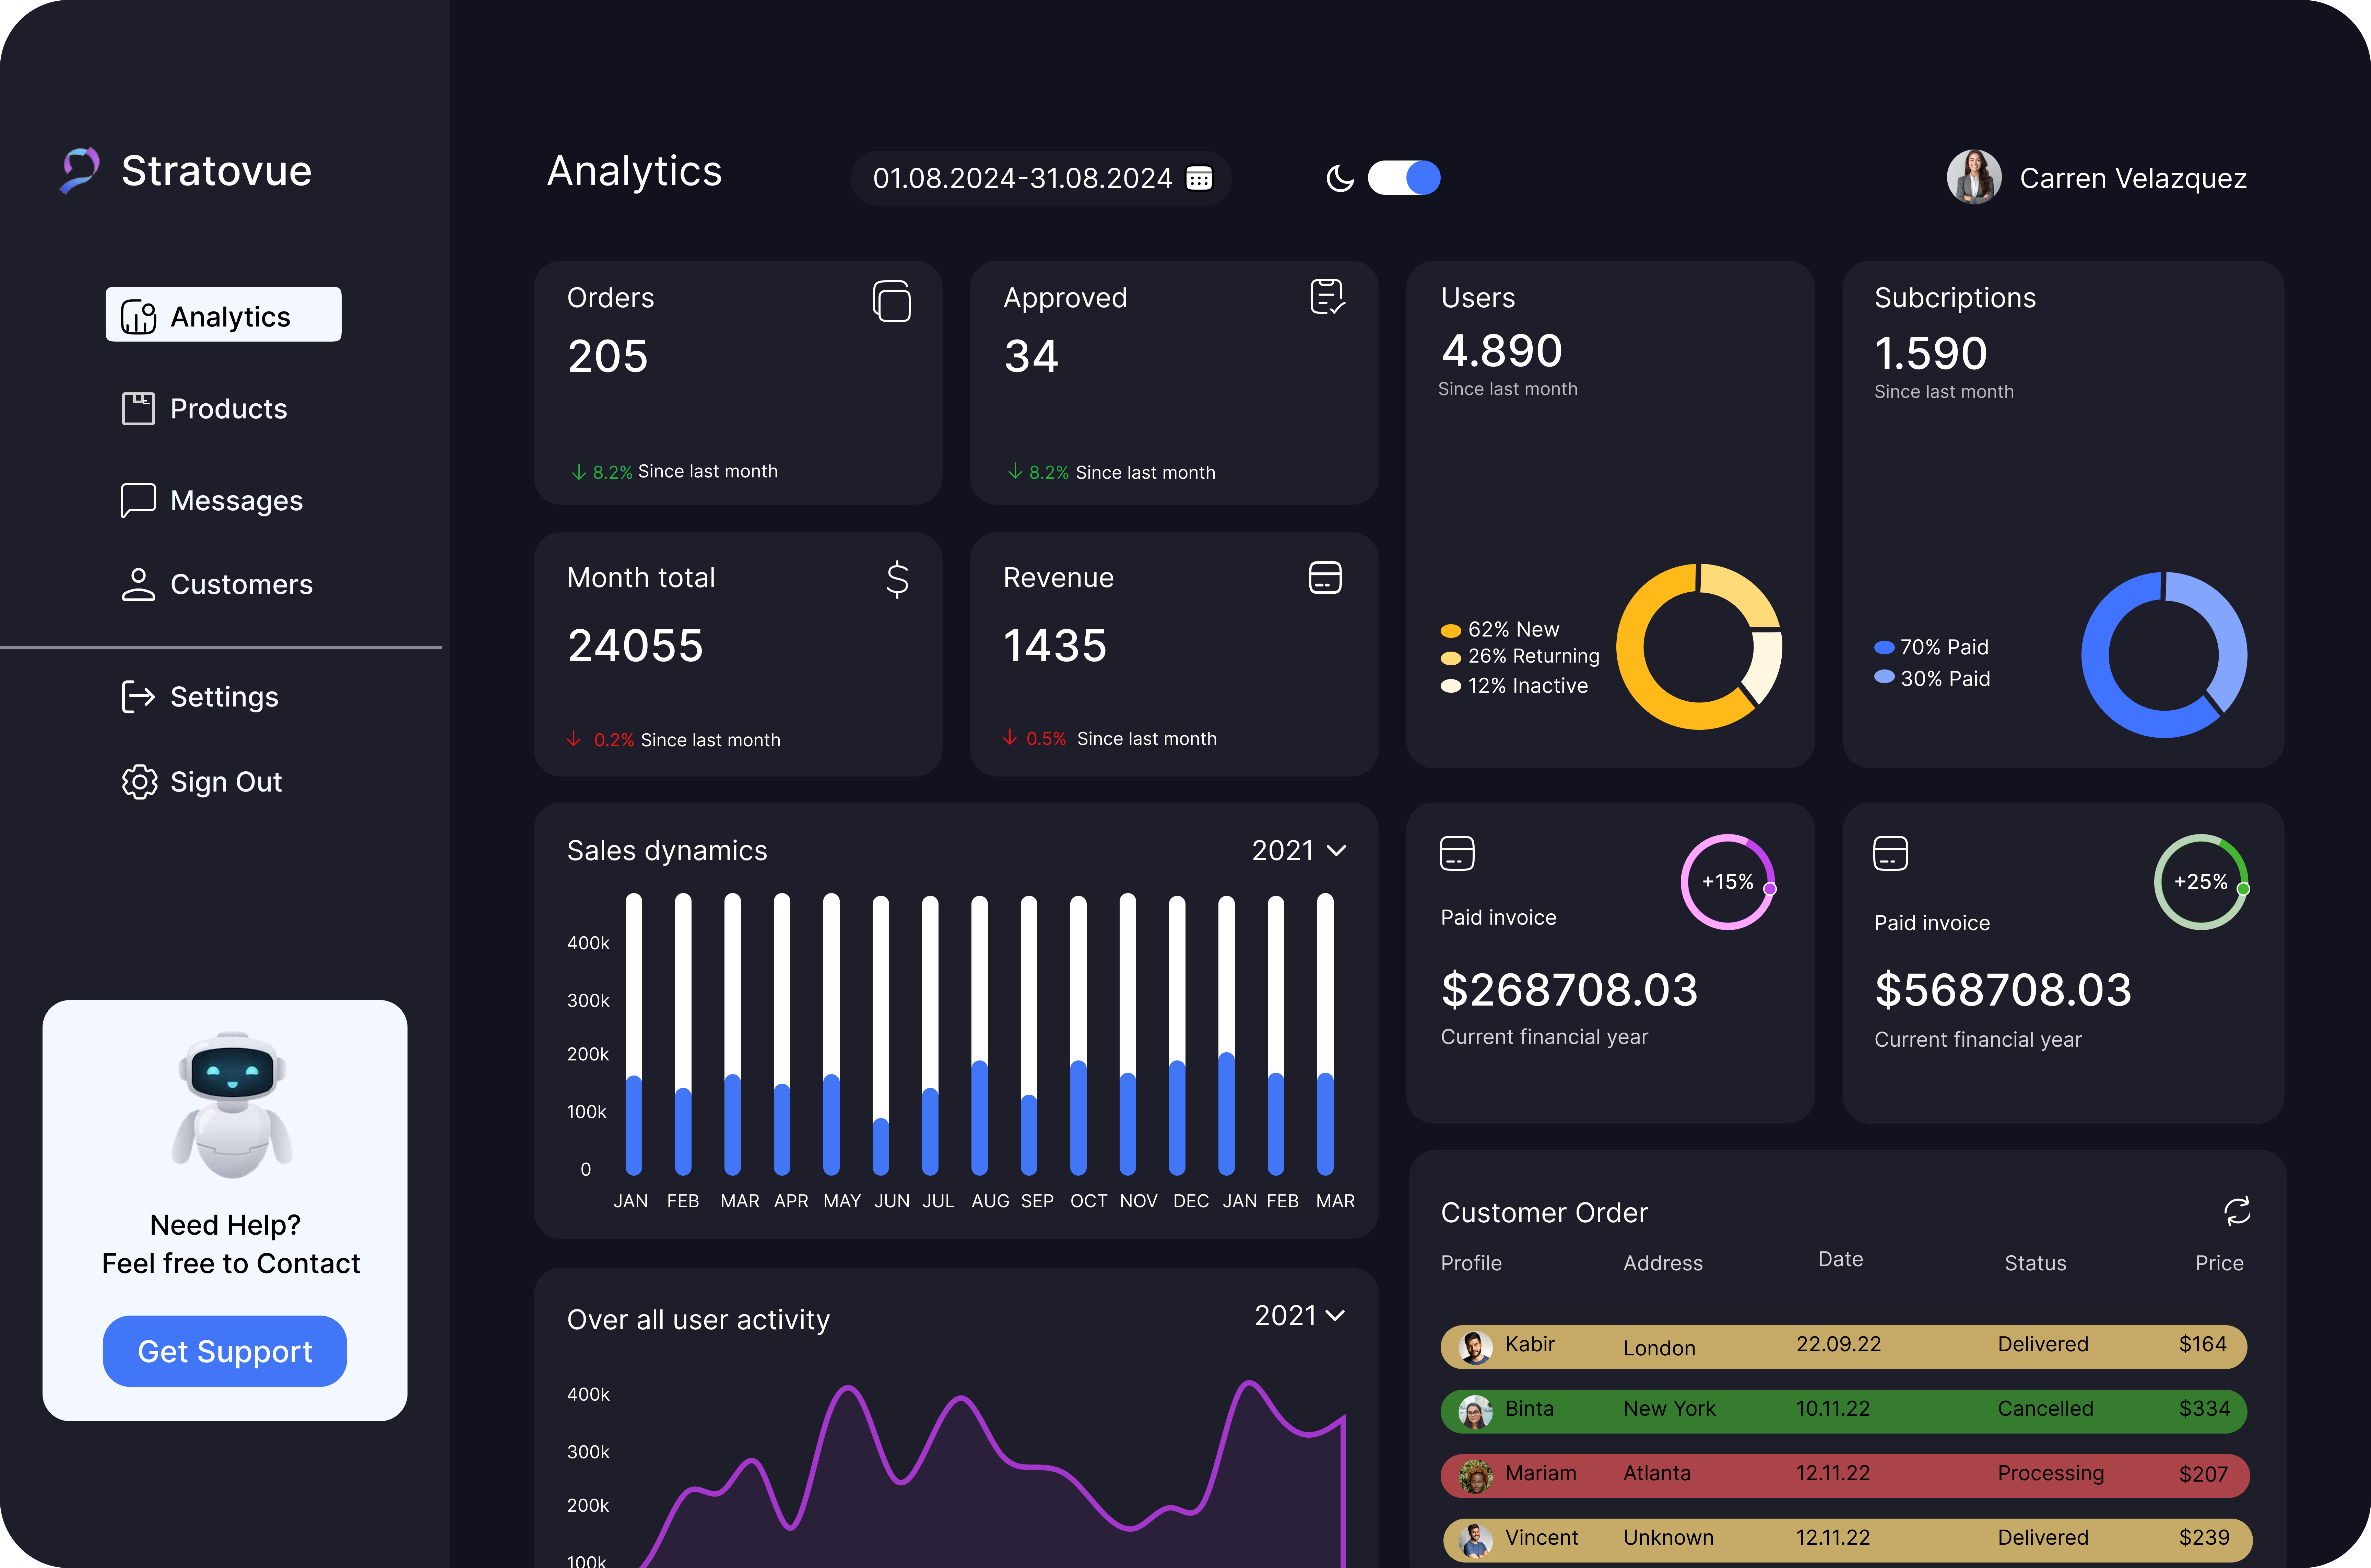Click the Analytics chart icon in sidebar
Image resolution: width=2371 pixels, height=1568 pixels.
point(138,317)
